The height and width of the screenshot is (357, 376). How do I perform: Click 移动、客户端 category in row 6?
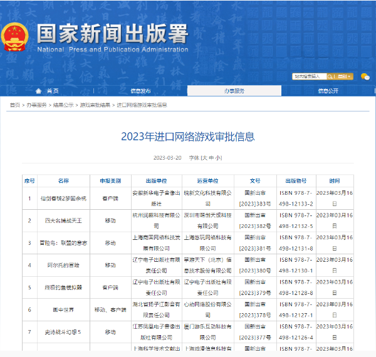coord(110,310)
